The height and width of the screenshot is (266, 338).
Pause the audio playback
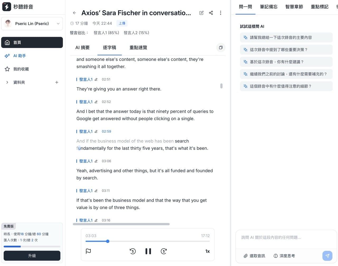[148, 251]
